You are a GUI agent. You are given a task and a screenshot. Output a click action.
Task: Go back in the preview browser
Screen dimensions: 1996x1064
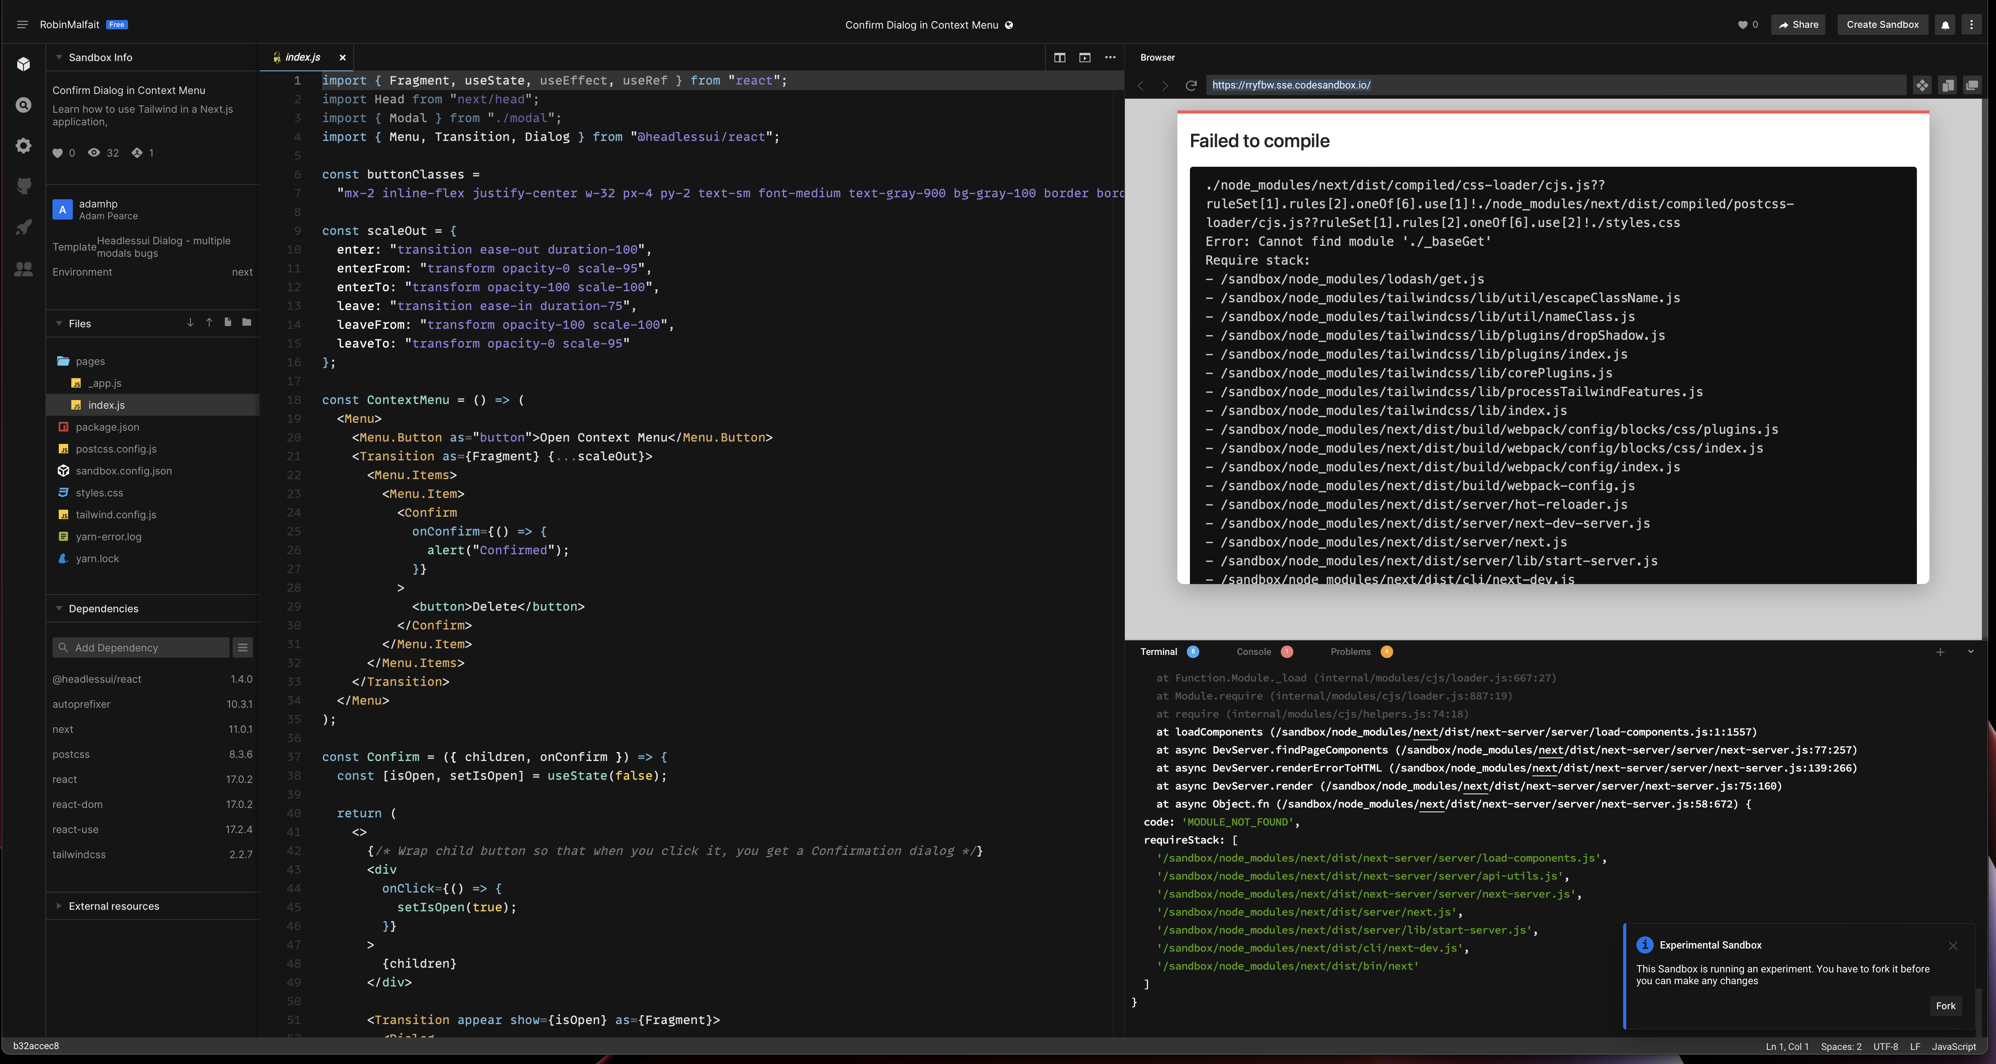pyautogui.click(x=1141, y=85)
